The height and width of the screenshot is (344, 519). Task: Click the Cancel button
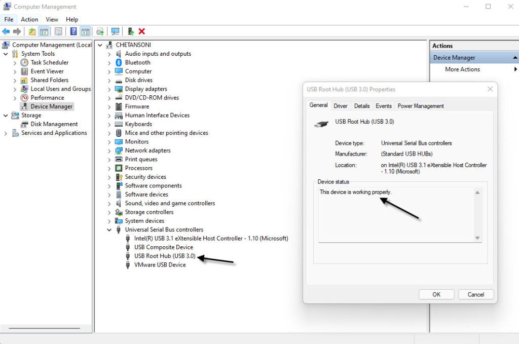(x=476, y=294)
